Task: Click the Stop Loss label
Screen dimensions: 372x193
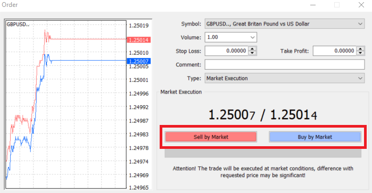Action: (x=188, y=51)
